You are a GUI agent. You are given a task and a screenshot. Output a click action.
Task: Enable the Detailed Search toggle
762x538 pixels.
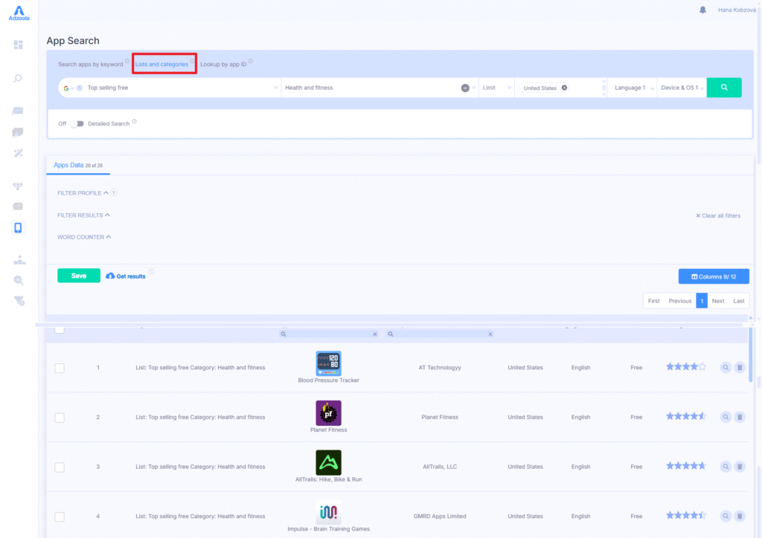click(x=76, y=124)
